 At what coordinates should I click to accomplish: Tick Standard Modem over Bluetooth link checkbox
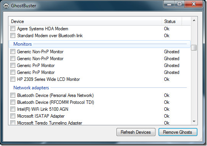(13, 35)
